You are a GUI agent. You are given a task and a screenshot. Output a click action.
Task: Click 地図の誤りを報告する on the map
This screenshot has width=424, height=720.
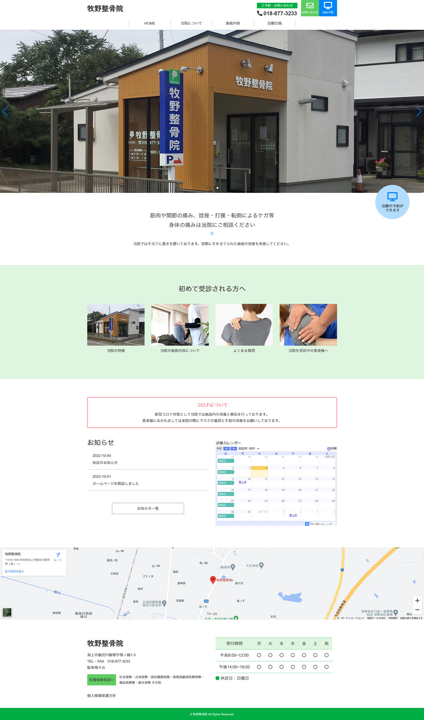[411, 618]
